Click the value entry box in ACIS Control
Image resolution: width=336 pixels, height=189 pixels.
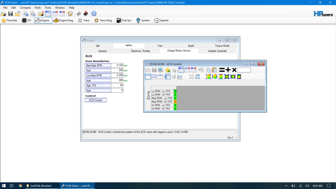[244, 70]
